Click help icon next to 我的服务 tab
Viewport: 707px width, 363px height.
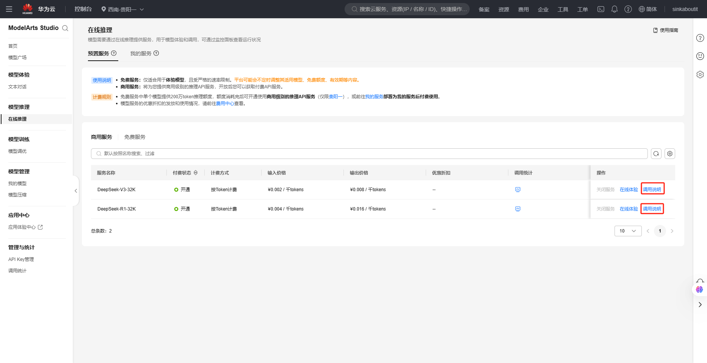point(156,53)
